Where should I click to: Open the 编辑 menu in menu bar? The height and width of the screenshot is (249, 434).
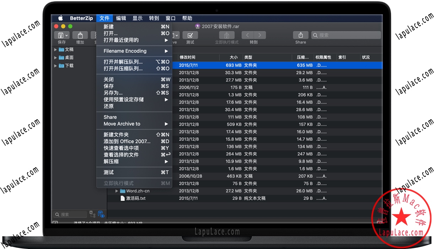click(x=121, y=18)
